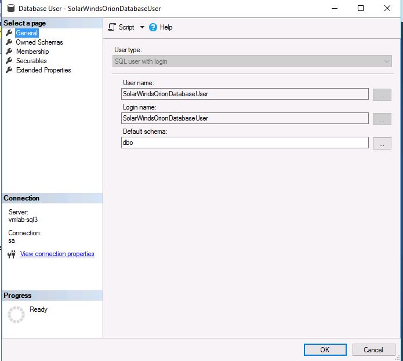Screen dimensions: 403x361
Task: Click the Script toolbar icon
Action: (x=112, y=27)
